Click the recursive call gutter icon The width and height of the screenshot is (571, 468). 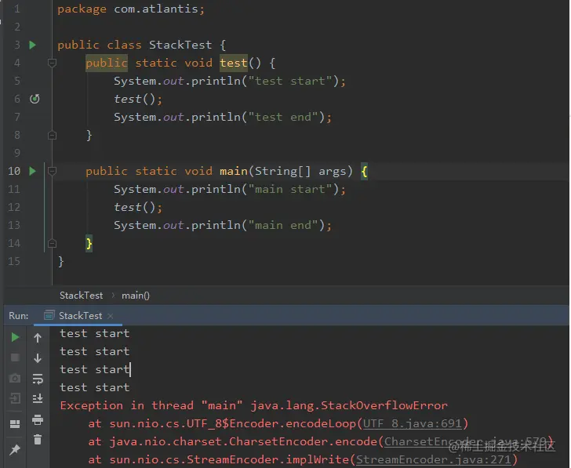pos(35,99)
